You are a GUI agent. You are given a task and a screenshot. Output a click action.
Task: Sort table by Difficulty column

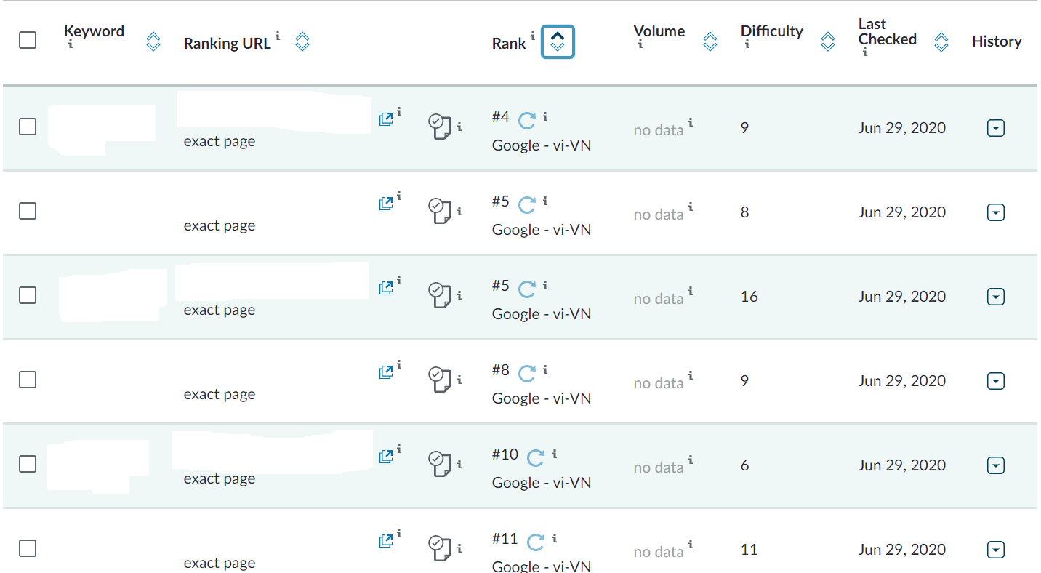click(827, 42)
